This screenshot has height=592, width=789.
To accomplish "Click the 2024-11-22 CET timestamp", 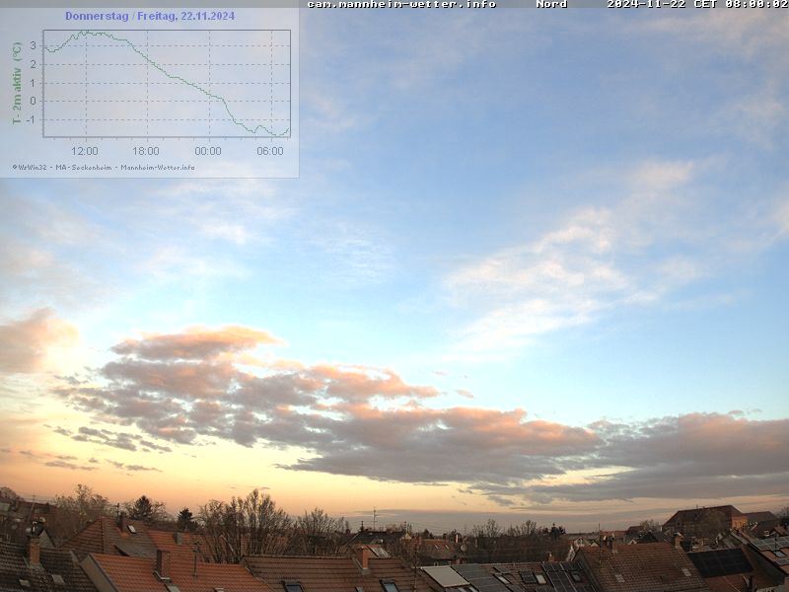I will 696,4.
